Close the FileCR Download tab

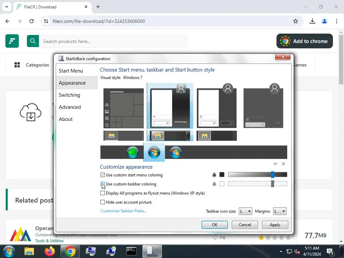click(x=86, y=7)
